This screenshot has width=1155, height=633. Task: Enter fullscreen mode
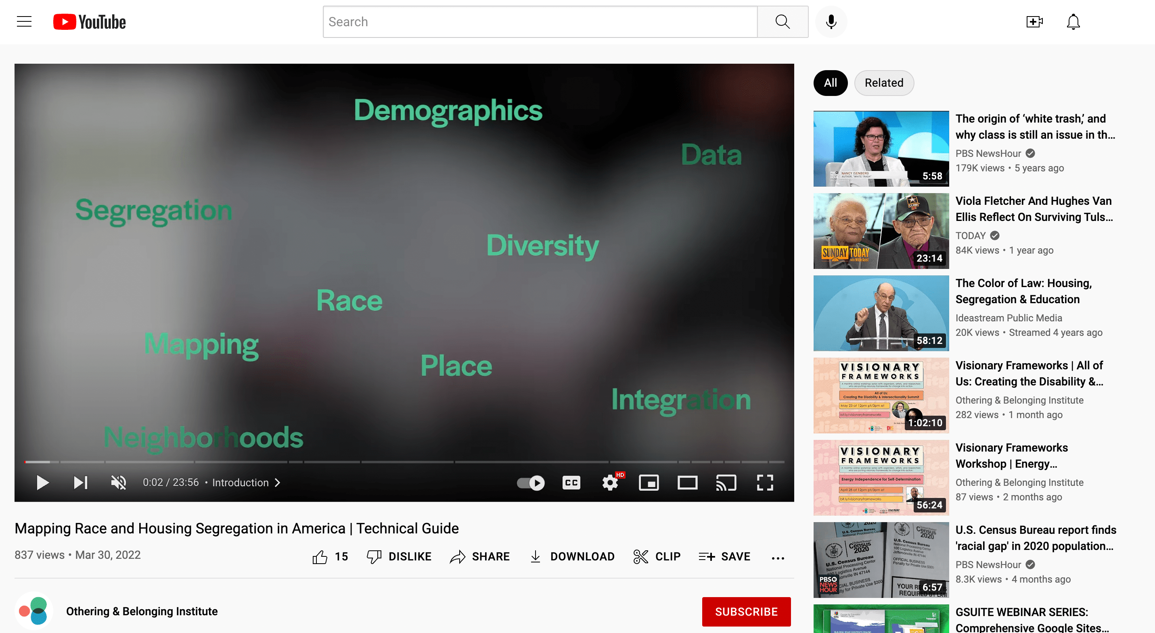764,483
